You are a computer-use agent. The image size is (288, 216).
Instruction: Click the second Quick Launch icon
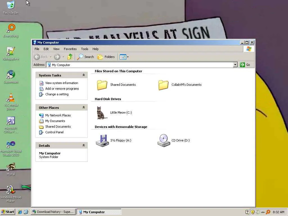(x=26, y=212)
